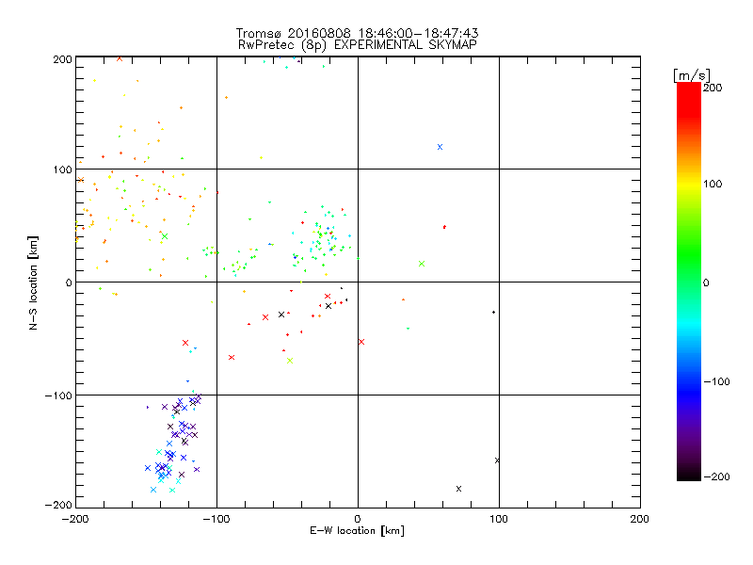Click the E-W axis tick label '-200'
753x565 pixels.
tap(75, 519)
